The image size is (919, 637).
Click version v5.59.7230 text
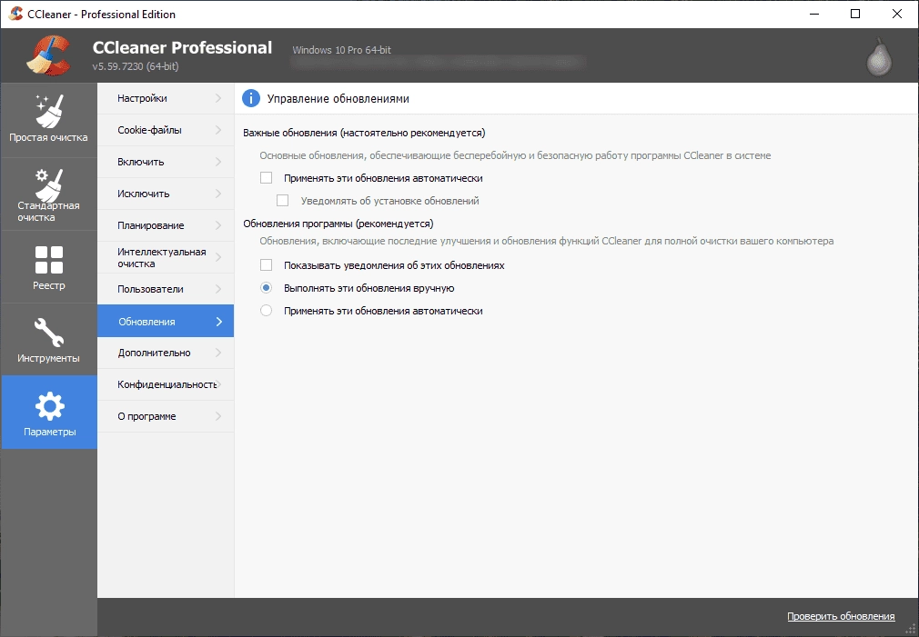click(x=136, y=66)
